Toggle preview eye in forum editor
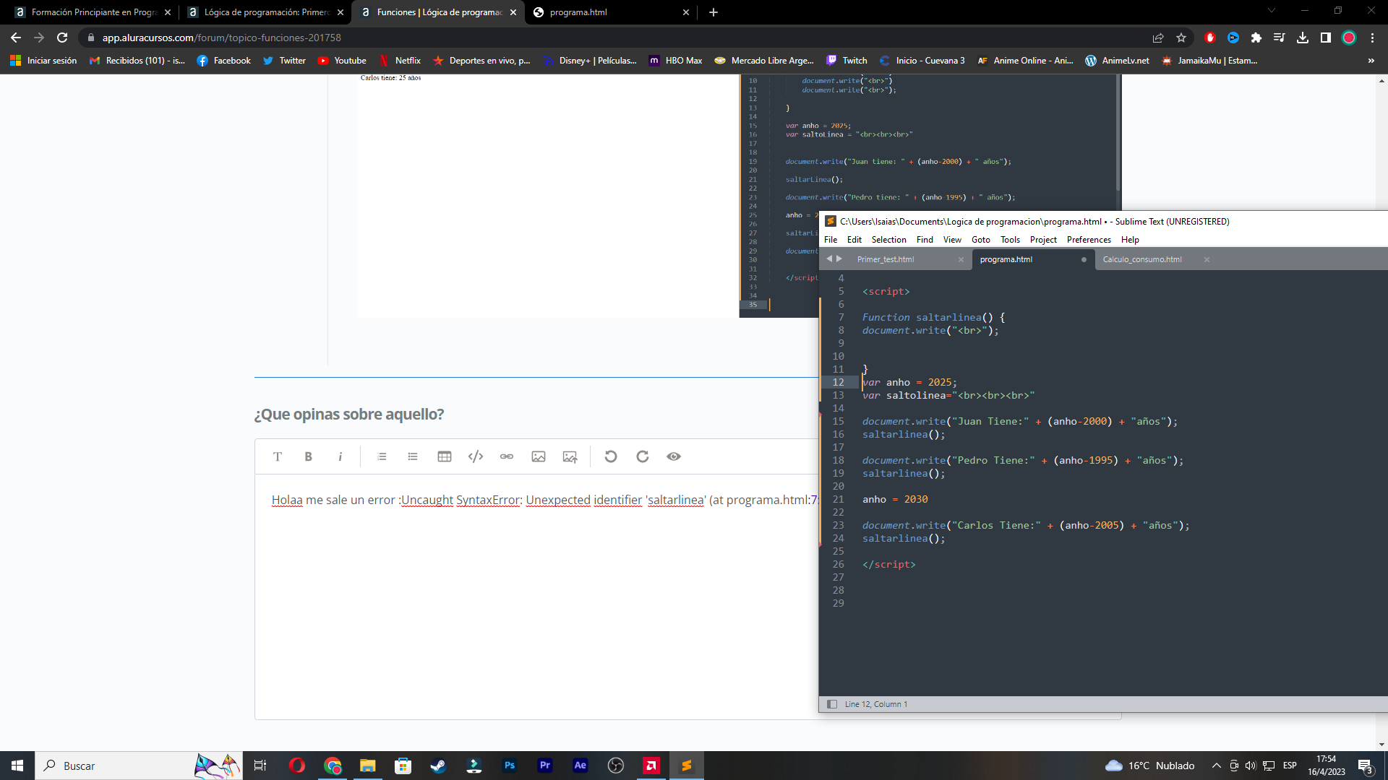 click(x=674, y=456)
